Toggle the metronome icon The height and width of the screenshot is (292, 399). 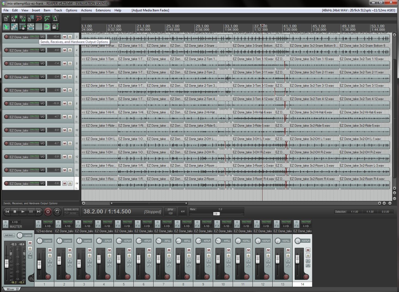[x=55, y=18]
